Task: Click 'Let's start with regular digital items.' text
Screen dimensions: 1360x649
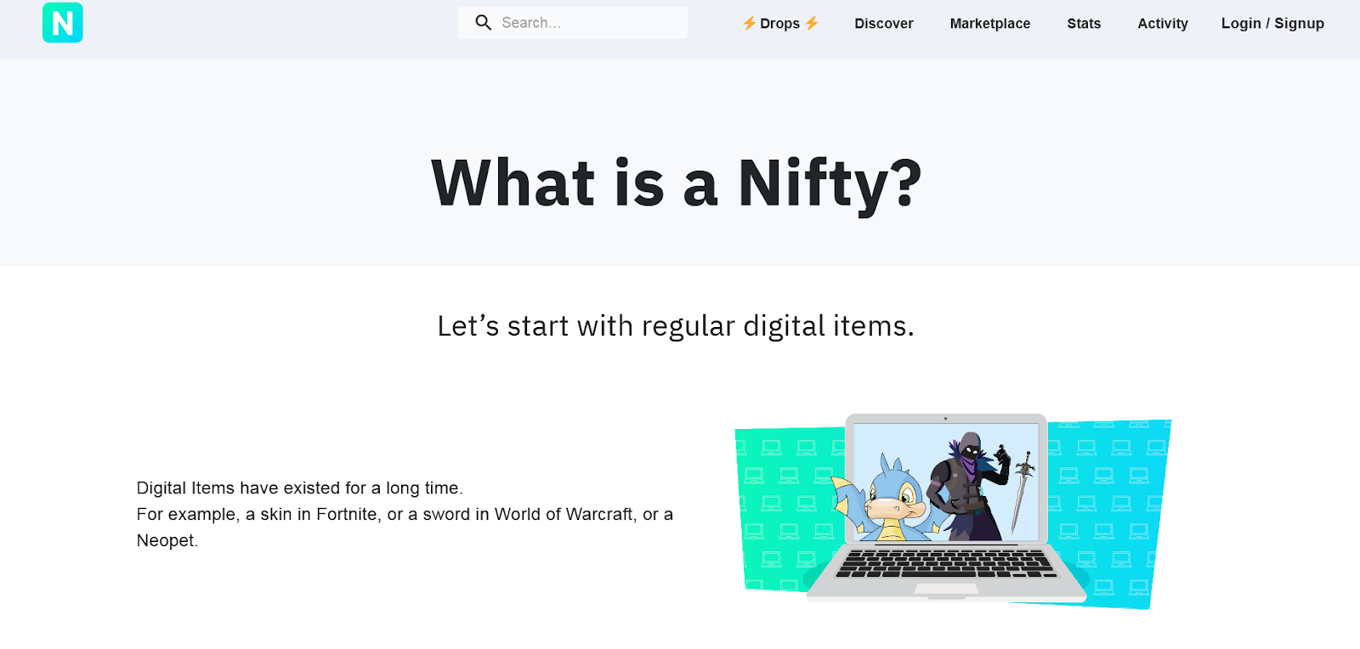Action: coord(676,326)
